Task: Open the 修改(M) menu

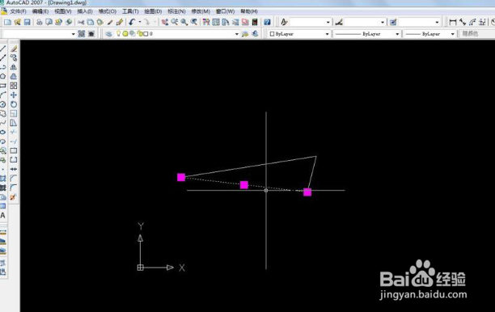Action: click(x=201, y=11)
